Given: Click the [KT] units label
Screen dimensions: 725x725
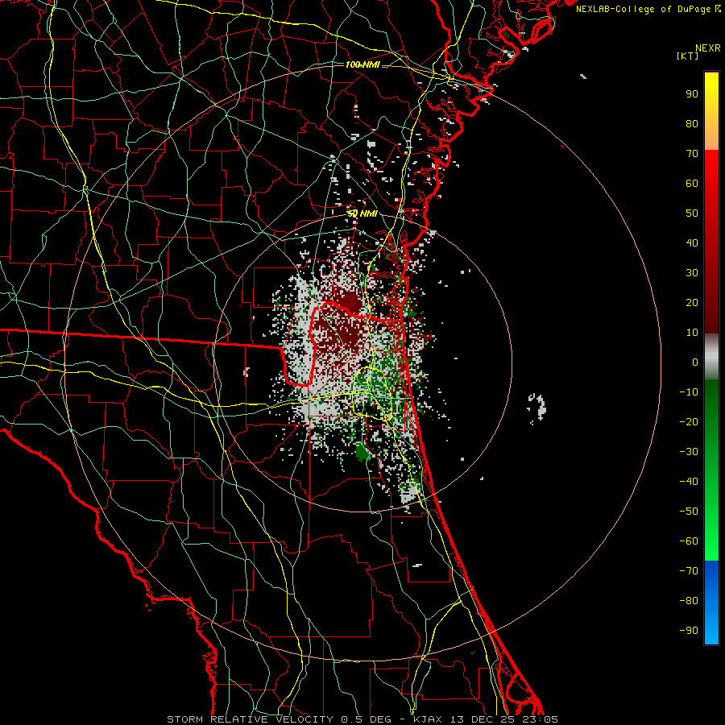Looking at the screenshot, I should pos(687,56).
